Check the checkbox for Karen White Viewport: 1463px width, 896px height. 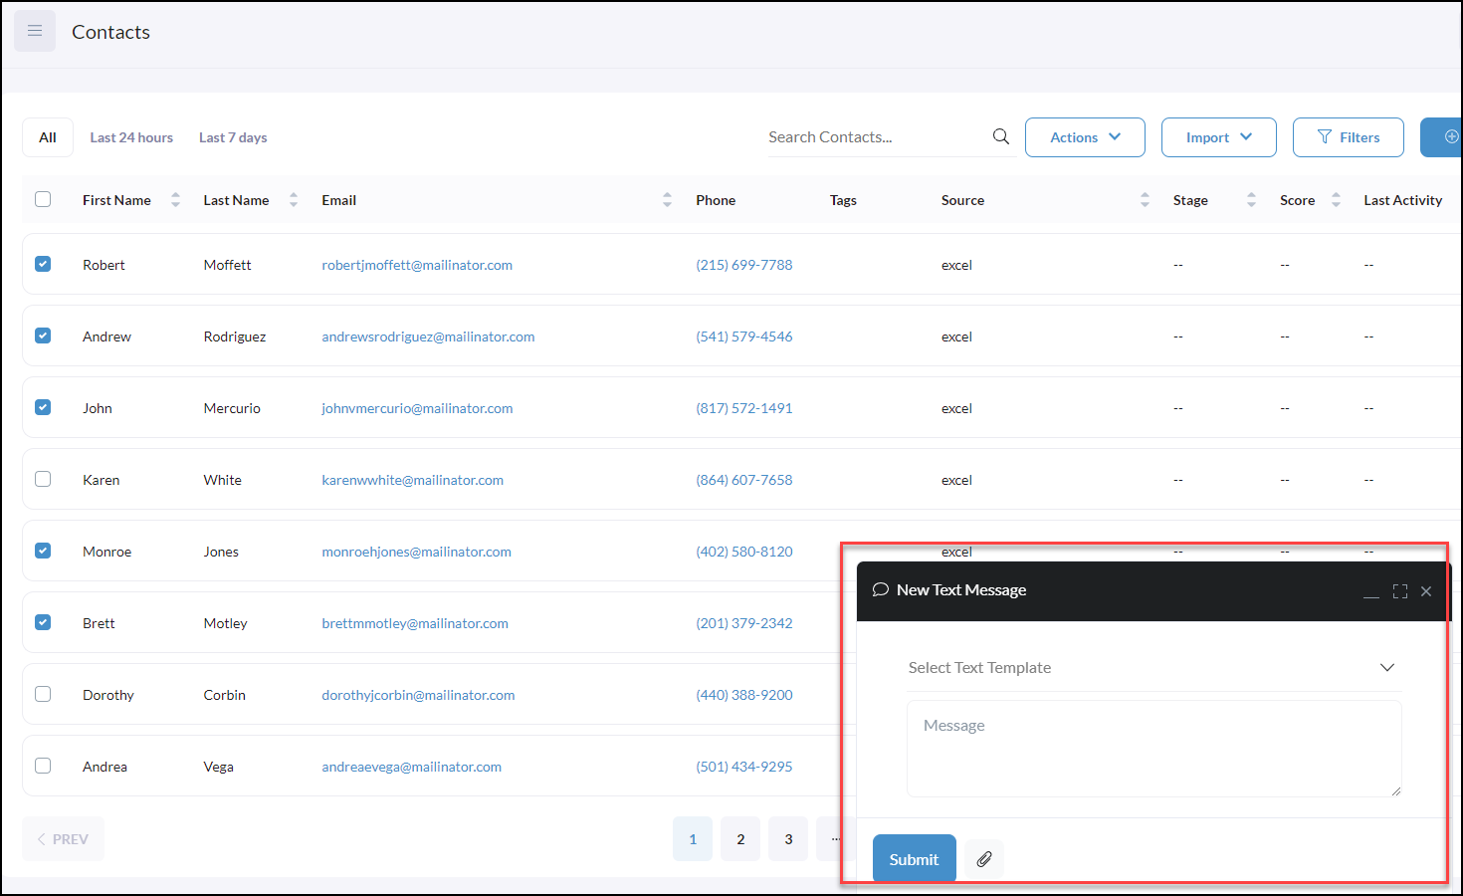click(x=43, y=479)
